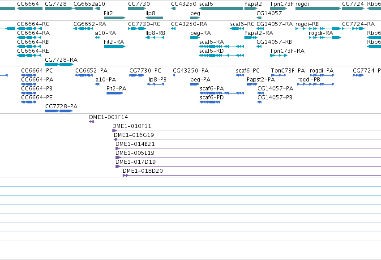Select protein CG6652-PA

click(x=84, y=75)
